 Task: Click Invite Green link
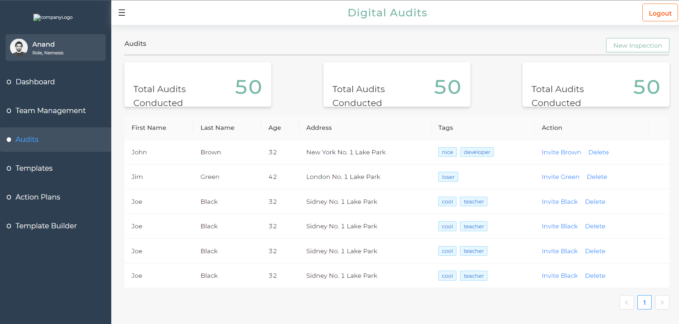[561, 177]
